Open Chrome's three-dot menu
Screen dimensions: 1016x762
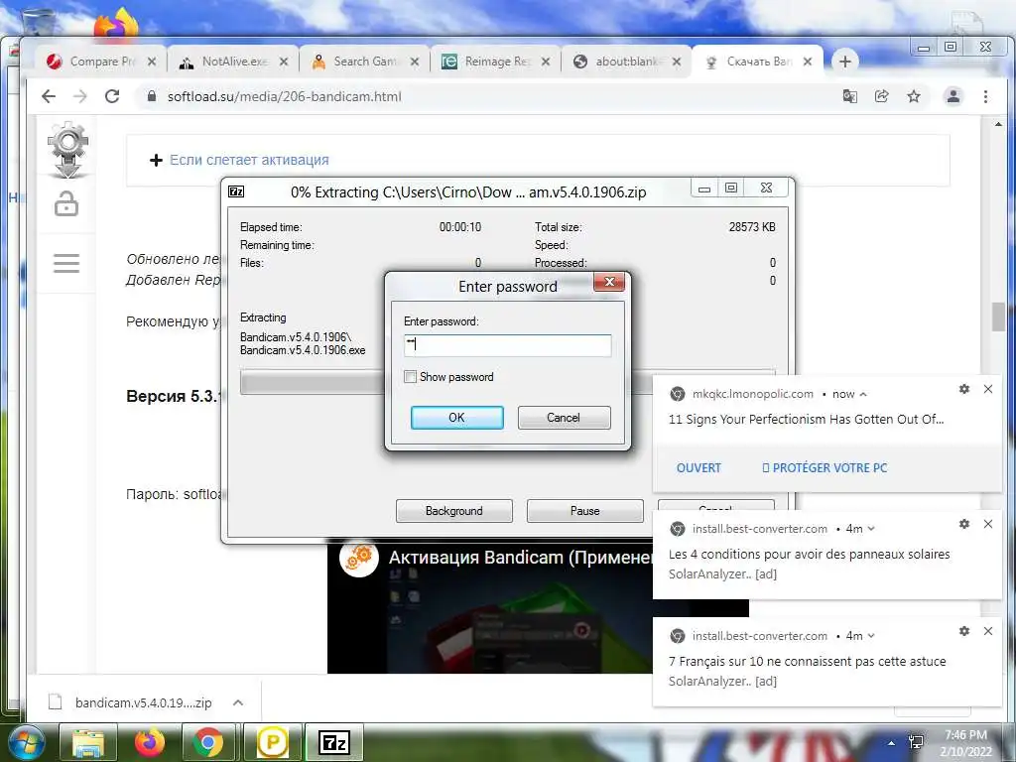coord(985,96)
